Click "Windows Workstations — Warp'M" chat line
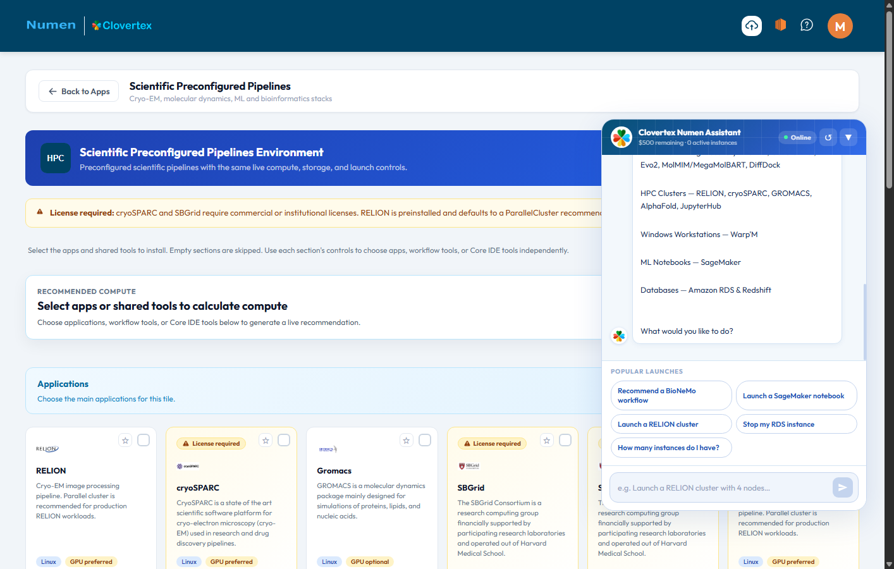This screenshot has width=894, height=569. click(x=699, y=234)
